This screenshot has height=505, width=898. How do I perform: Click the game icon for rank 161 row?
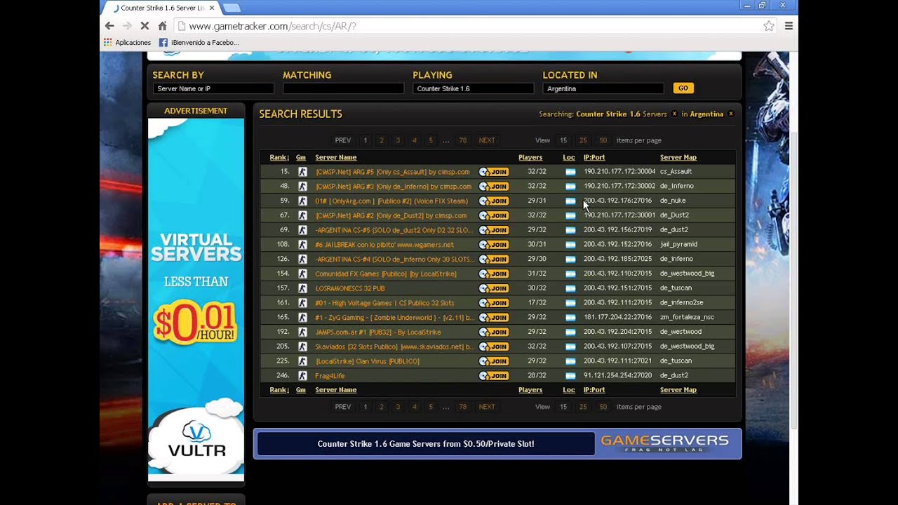(302, 303)
